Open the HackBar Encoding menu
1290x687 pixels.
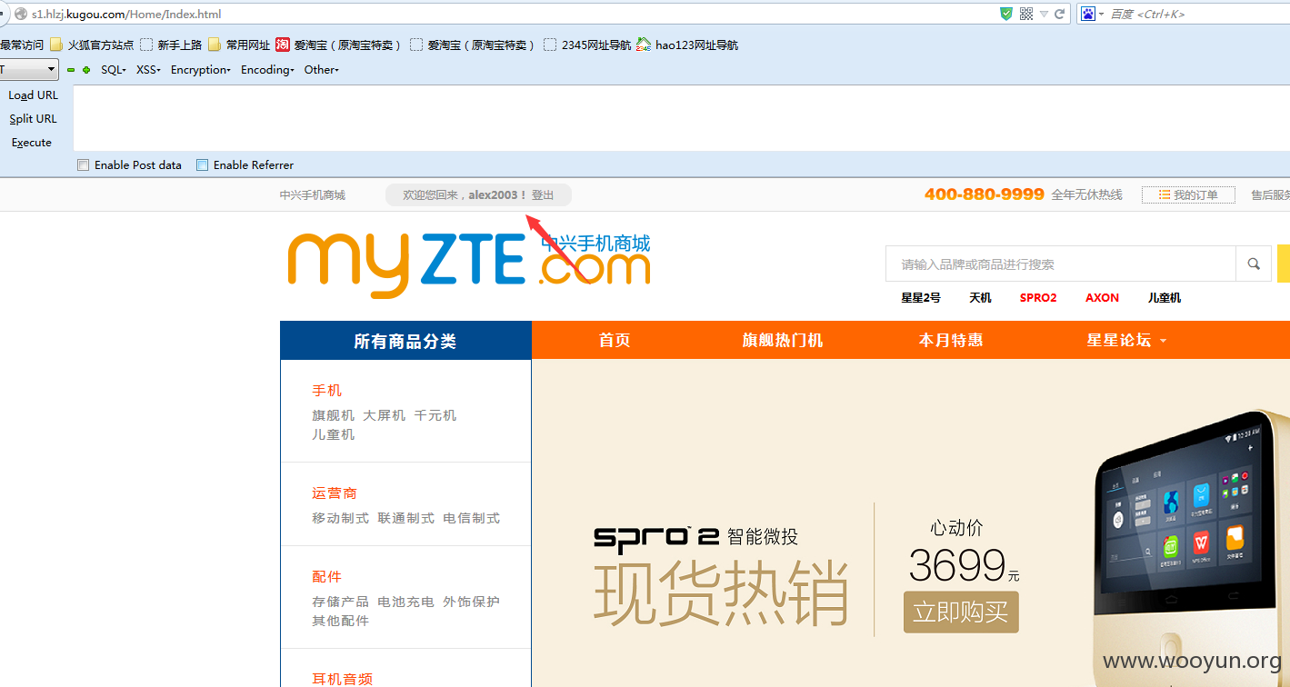267,70
